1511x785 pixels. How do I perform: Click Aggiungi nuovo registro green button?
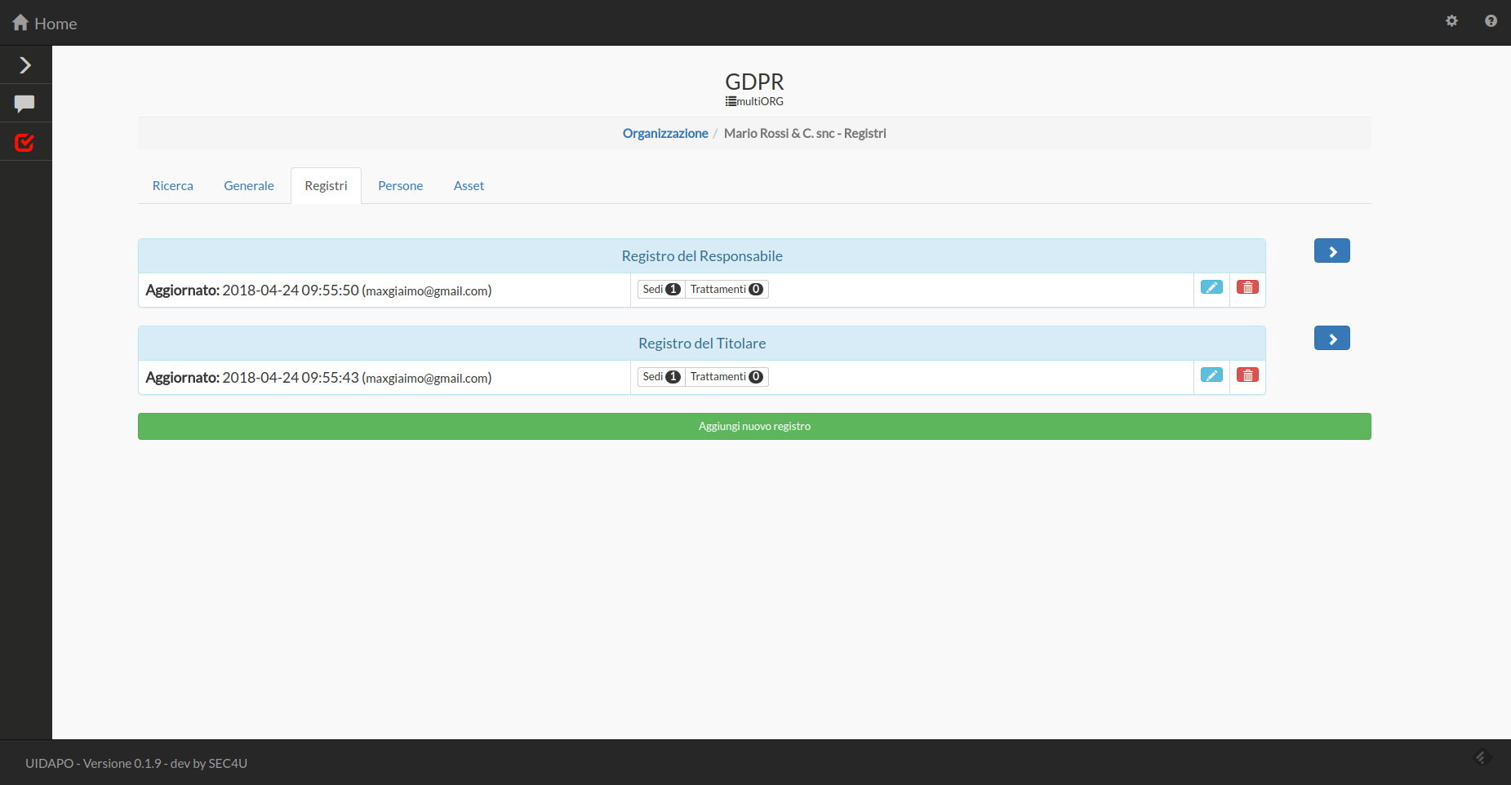coord(754,426)
